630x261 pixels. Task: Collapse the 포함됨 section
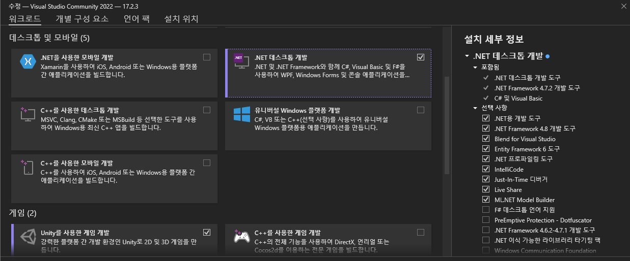click(475, 67)
